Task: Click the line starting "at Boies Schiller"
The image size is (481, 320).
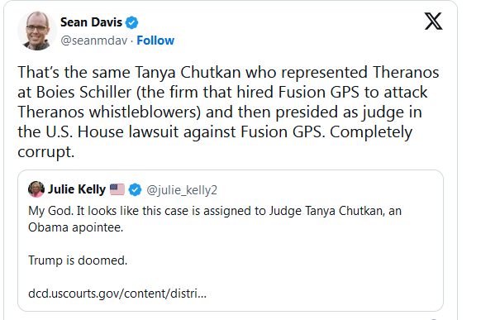Action: 222,93
